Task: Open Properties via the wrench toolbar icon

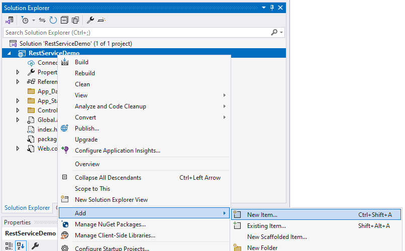Action: point(90,20)
